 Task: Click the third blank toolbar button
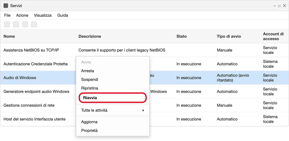coord(25,24)
